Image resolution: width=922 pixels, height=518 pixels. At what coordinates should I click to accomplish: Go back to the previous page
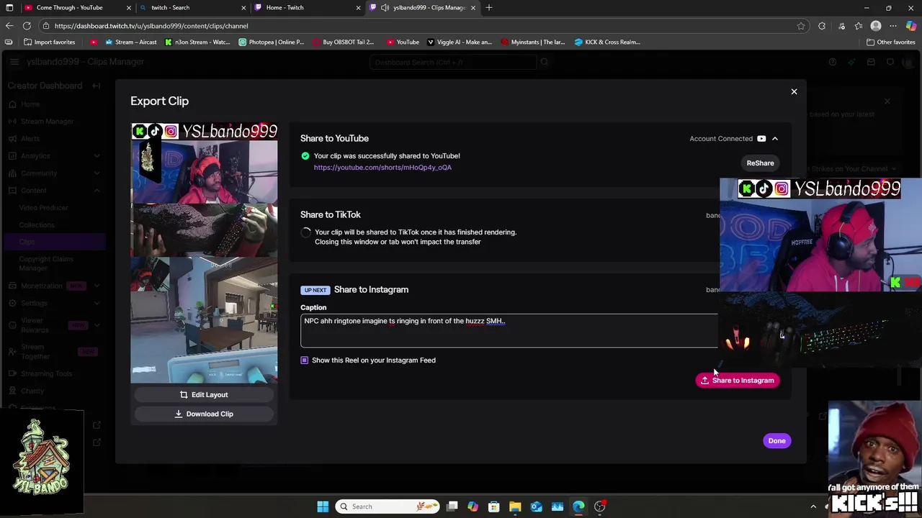(x=9, y=26)
